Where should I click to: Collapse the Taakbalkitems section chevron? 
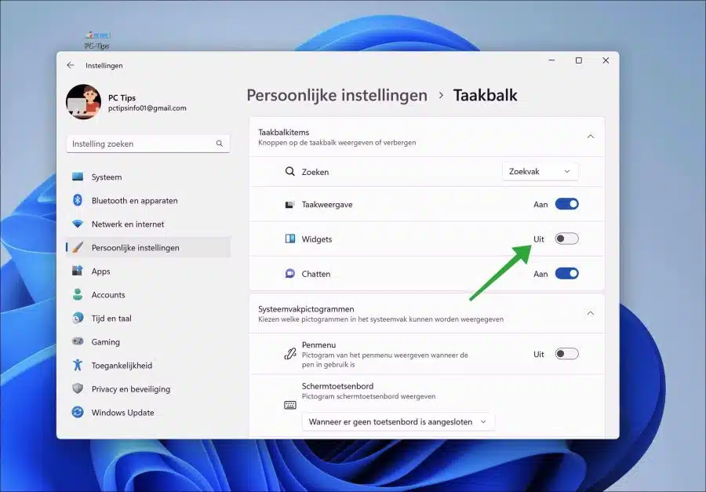coord(590,137)
